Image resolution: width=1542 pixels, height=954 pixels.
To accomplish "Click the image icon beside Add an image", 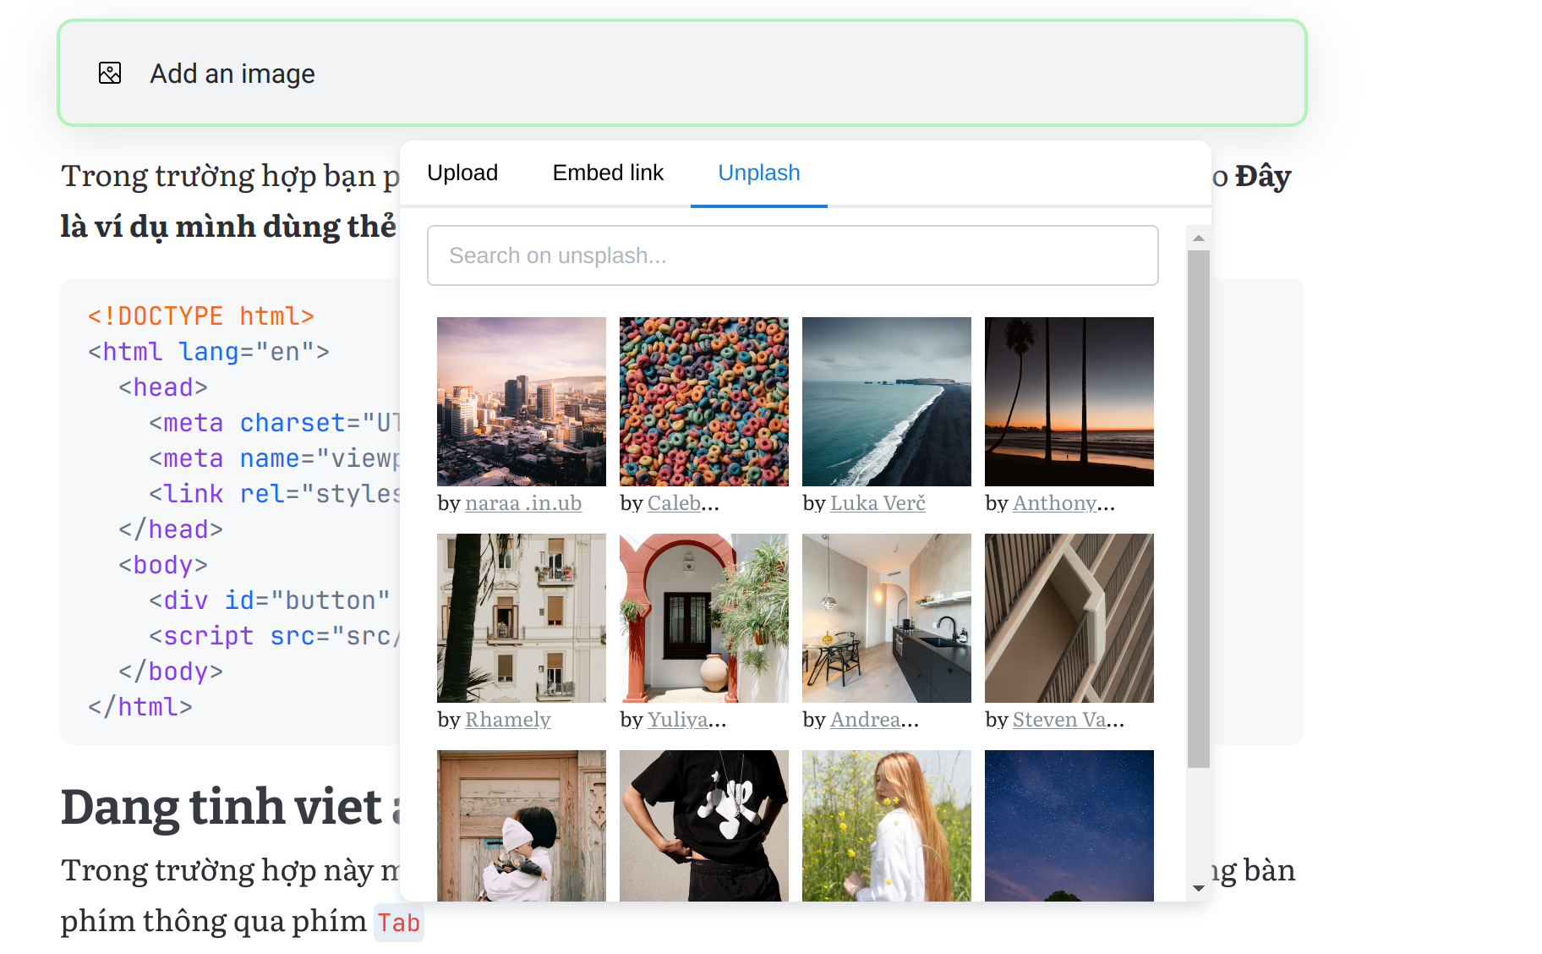I will click(x=110, y=74).
